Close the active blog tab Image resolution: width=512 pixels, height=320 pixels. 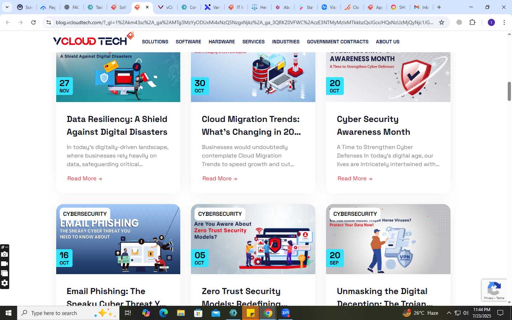(x=147, y=7)
